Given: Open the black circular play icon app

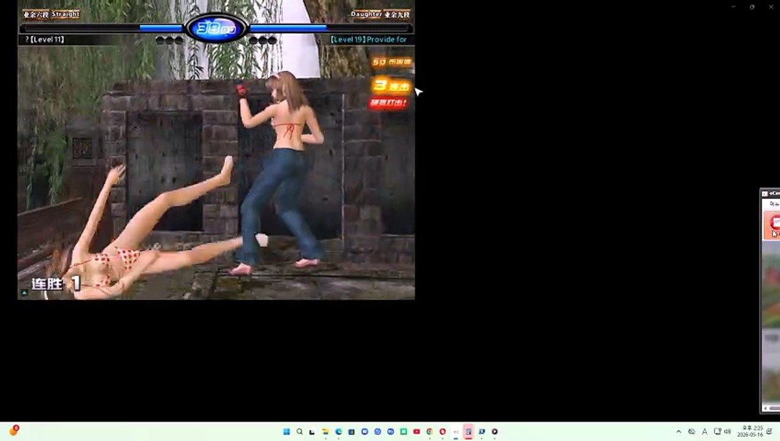Looking at the screenshot, I should click(494, 432).
